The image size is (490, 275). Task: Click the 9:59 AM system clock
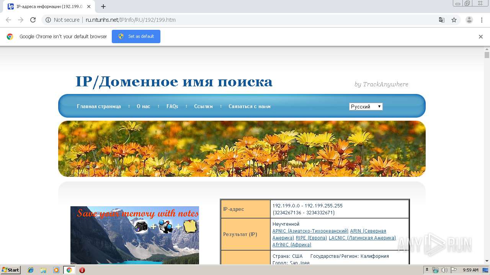[x=470, y=270]
